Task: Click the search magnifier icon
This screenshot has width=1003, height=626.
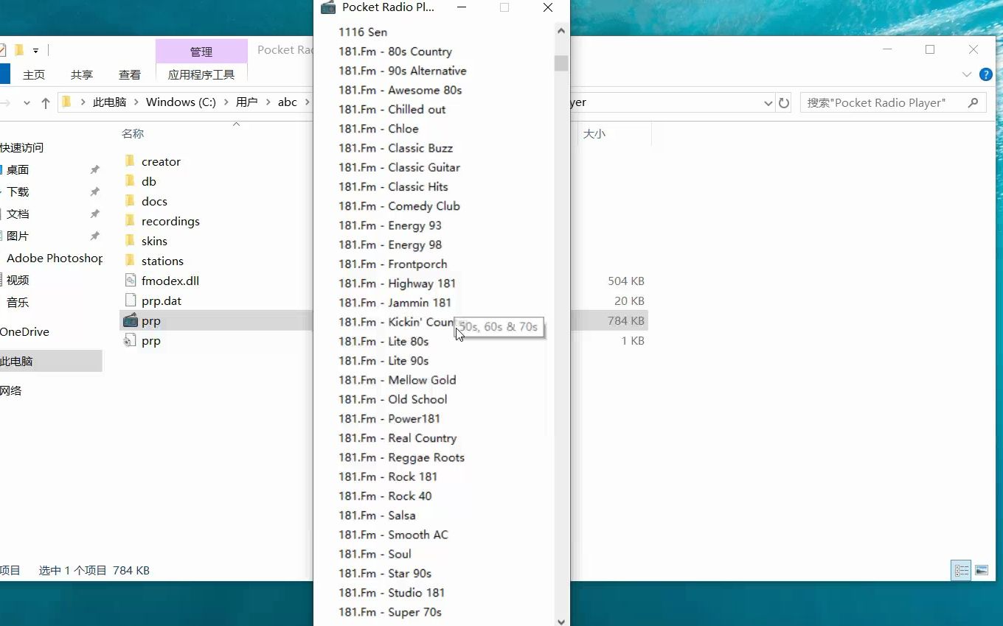Action: tap(974, 103)
